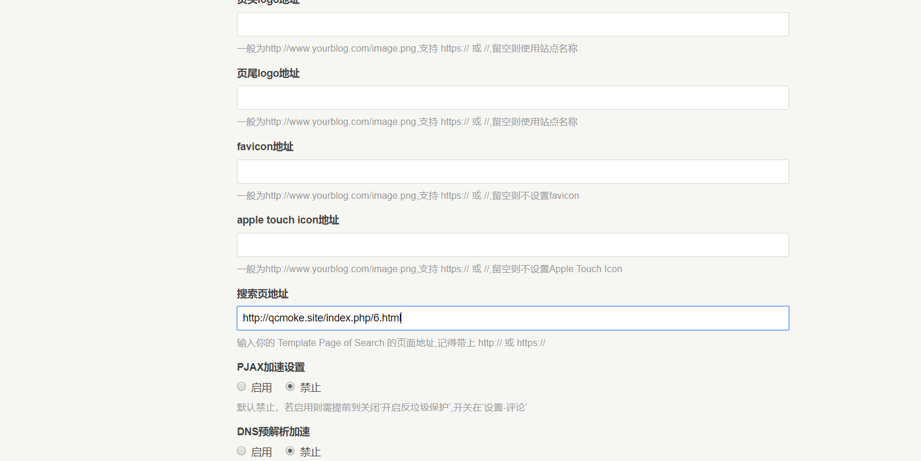Click the 搜索页地址 field containing the URL
This screenshot has height=461, width=921.
click(512, 318)
